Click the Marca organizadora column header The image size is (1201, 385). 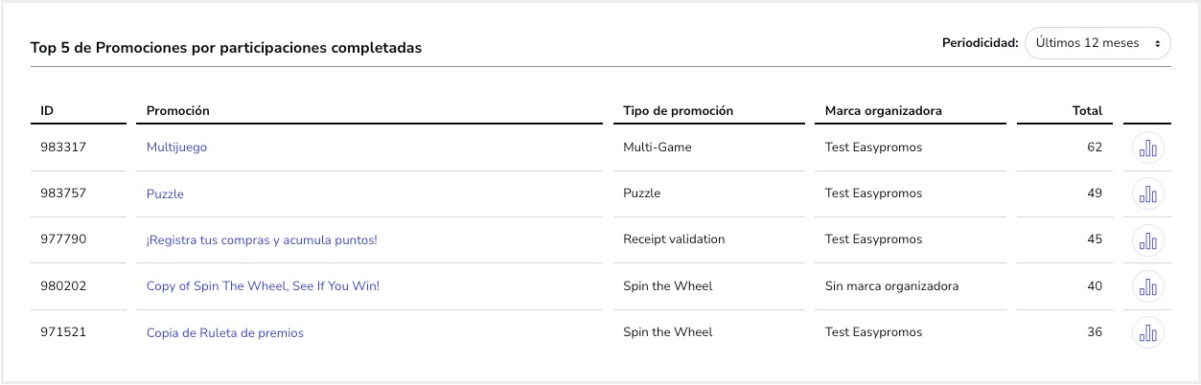pyautogui.click(x=884, y=111)
